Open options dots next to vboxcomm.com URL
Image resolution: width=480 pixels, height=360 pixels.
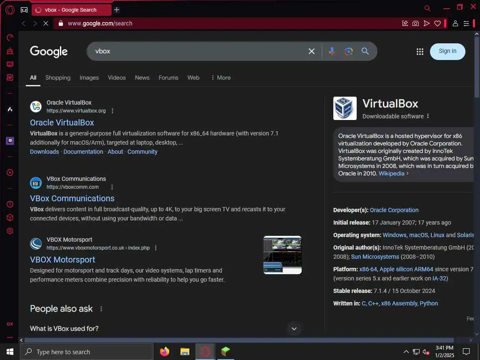point(112,187)
